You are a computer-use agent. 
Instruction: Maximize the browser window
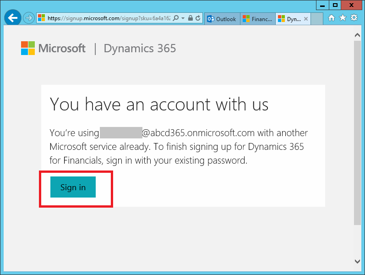tap(335, 5)
